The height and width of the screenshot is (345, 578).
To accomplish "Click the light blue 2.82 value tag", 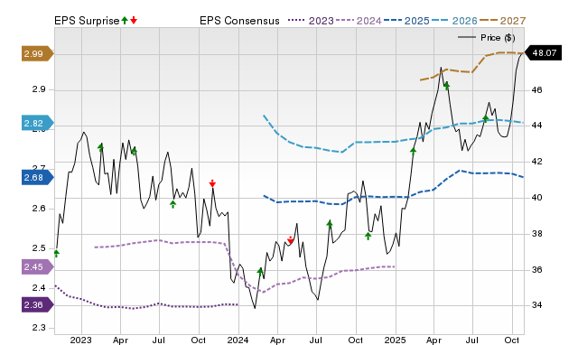I will click(x=37, y=123).
